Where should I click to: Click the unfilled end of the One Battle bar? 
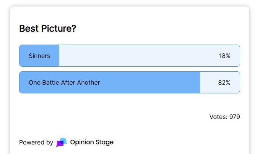click(x=208, y=82)
